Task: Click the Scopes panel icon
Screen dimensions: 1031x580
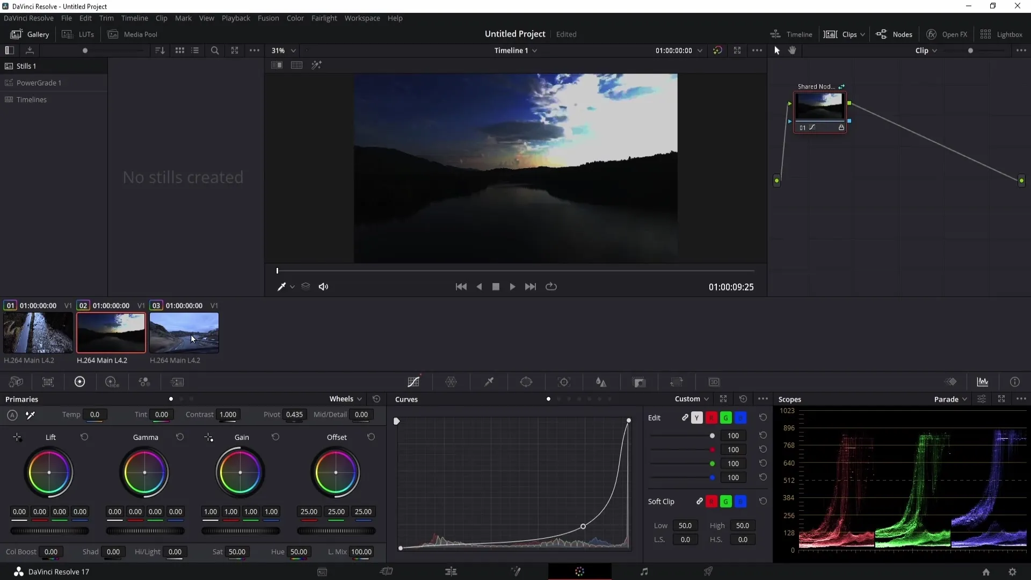Action: (983, 382)
